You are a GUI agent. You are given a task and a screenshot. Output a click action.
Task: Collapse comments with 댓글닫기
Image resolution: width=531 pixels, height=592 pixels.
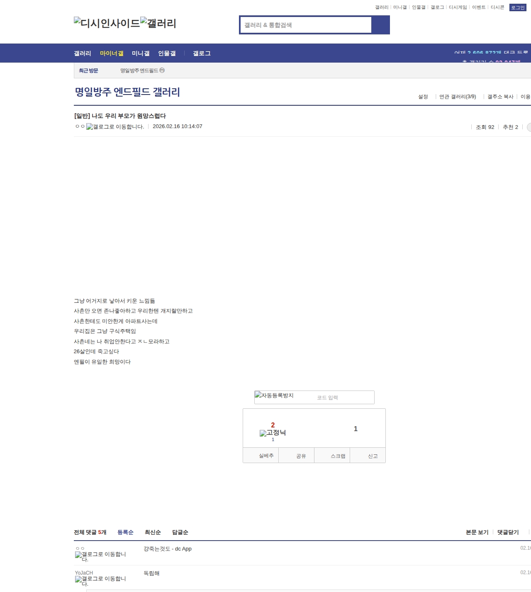pos(508,532)
